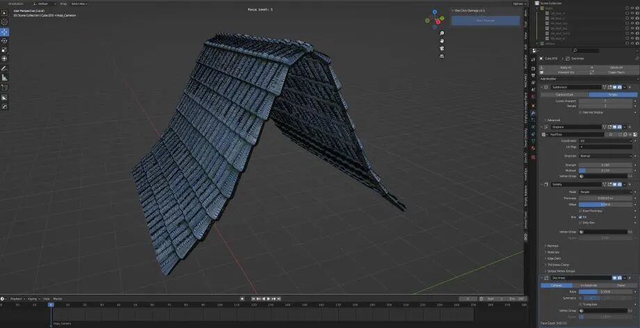The height and width of the screenshot is (328, 640).
Task: Enable the Even Thickness checkbox
Action: (581, 211)
